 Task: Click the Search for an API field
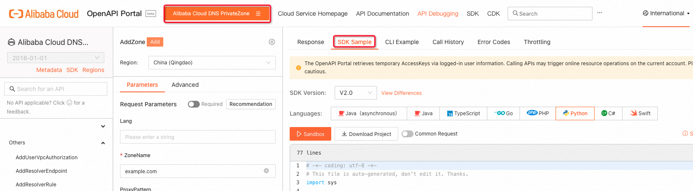coord(56,89)
